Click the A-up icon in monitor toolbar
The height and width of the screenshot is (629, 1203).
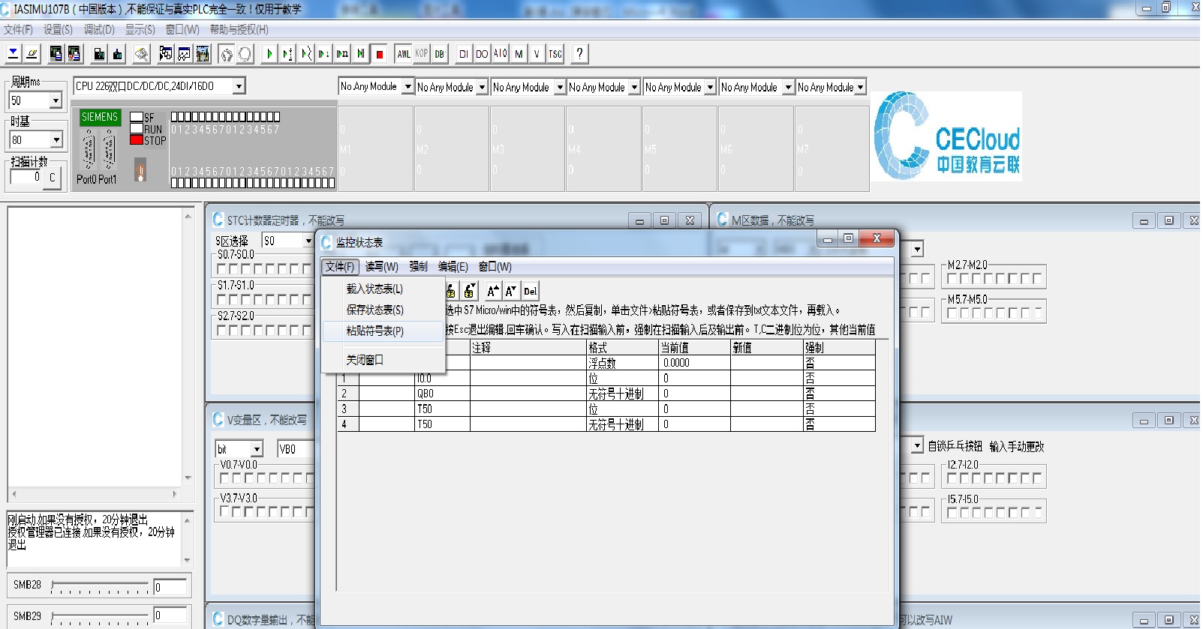point(492,292)
